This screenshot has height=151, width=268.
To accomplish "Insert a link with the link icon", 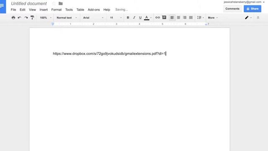I will [157, 18].
